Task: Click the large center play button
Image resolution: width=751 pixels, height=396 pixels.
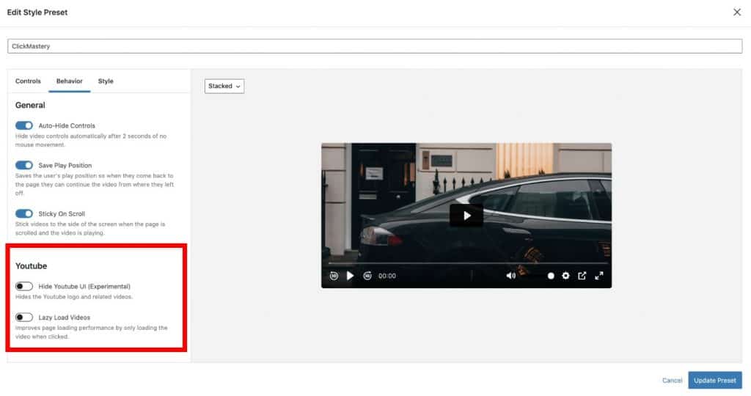Action: (x=466, y=215)
